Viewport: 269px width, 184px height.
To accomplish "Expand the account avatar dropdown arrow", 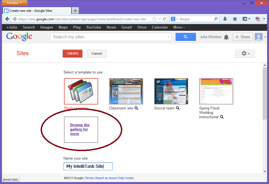I will pos(265,37).
